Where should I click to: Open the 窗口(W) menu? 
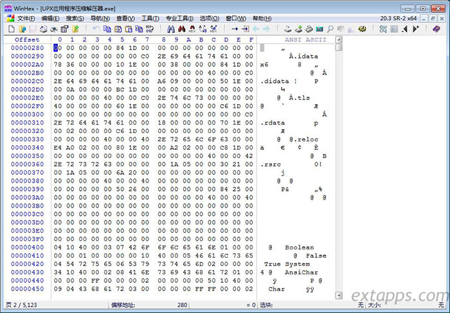click(236, 19)
